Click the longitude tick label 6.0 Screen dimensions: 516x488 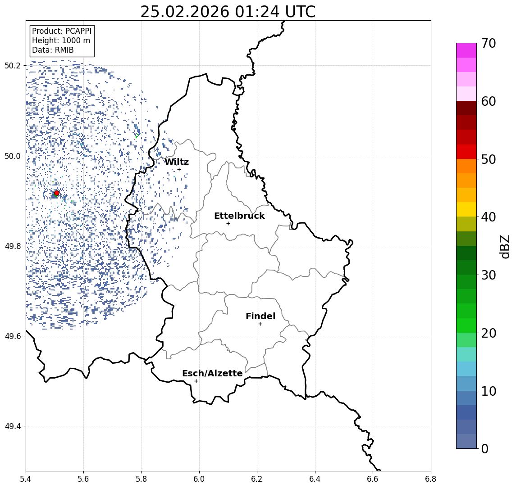click(x=199, y=479)
